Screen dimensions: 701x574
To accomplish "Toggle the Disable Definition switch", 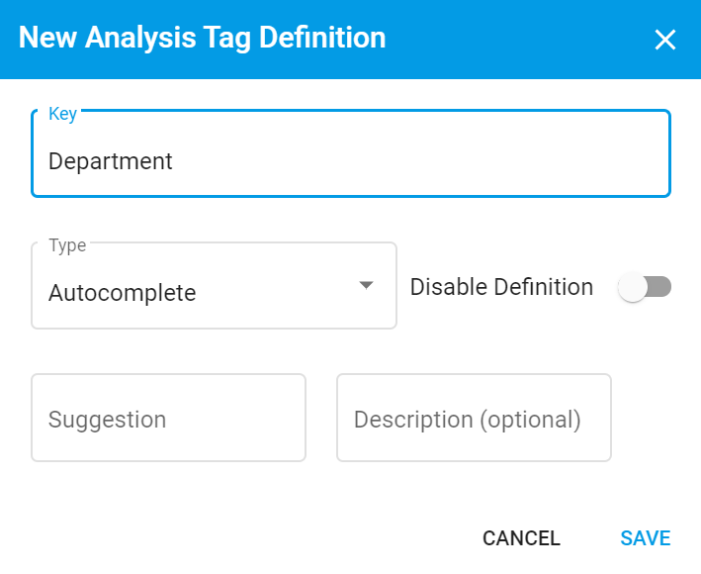I will 645,287.
